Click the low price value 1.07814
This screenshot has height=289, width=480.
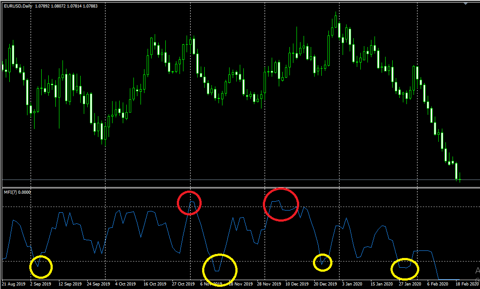74,6
